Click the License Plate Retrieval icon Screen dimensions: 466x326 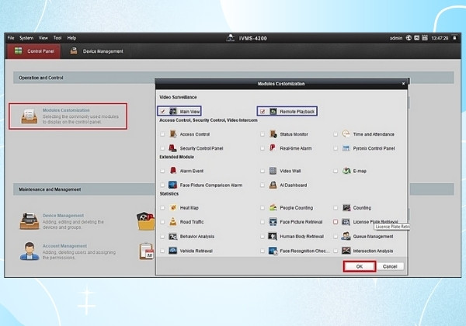tap(346, 222)
